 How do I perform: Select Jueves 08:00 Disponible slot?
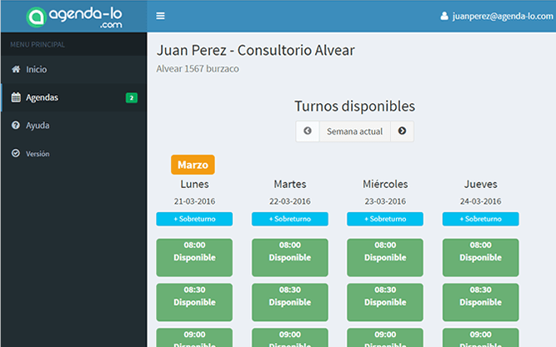tap(480, 257)
